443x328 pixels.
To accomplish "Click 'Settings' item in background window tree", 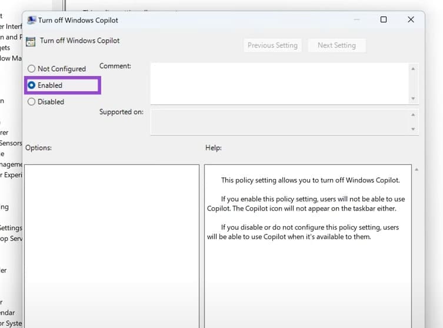I will pos(11,228).
